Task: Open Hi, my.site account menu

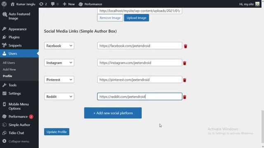Action: [x=249, y=4]
